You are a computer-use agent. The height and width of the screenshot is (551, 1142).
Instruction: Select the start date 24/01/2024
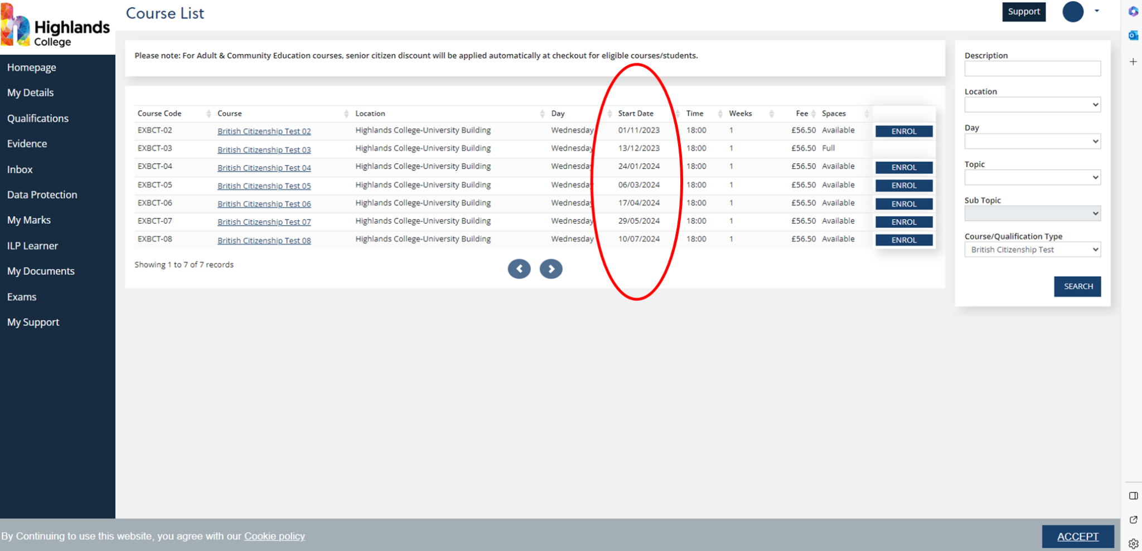point(639,167)
